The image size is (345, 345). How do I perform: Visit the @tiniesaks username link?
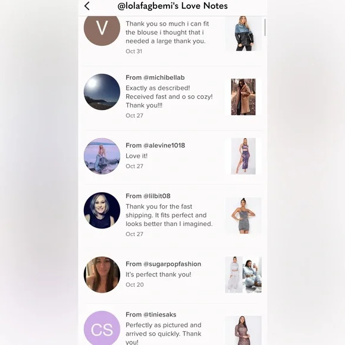(160, 315)
